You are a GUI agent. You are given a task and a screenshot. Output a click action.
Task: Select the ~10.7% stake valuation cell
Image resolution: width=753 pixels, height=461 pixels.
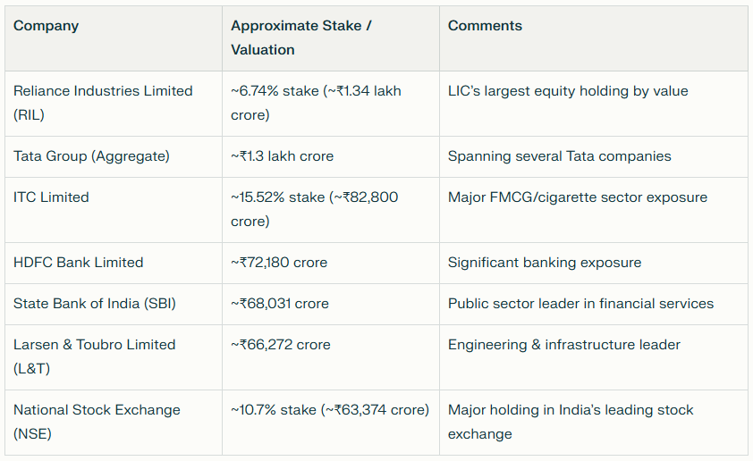pos(330,410)
